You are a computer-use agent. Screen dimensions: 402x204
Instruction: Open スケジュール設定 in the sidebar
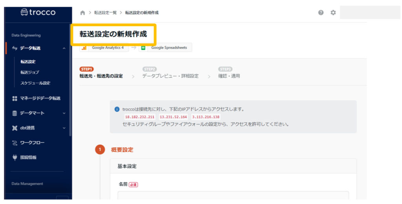(x=35, y=83)
